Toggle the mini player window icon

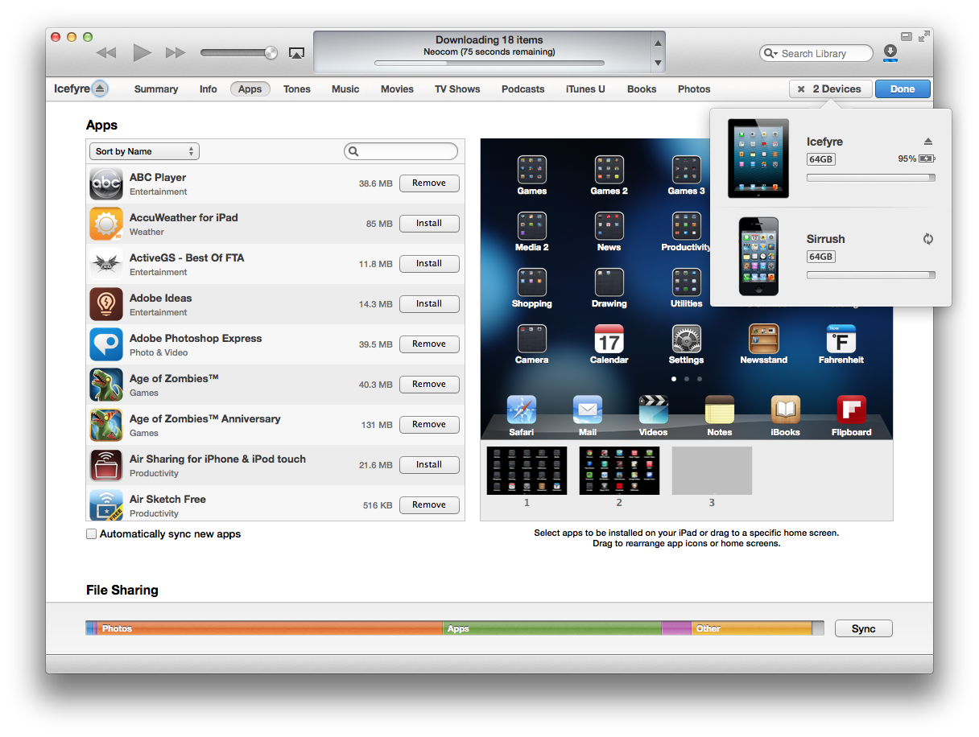click(x=907, y=37)
